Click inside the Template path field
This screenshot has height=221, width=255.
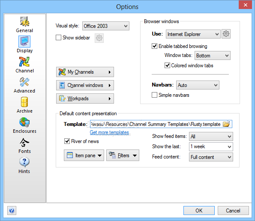[x=156, y=124]
